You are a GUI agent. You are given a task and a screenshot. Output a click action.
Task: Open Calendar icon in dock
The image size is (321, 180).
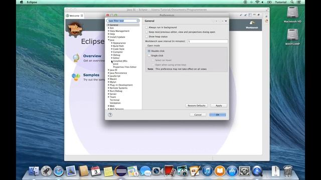pos(96,171)
